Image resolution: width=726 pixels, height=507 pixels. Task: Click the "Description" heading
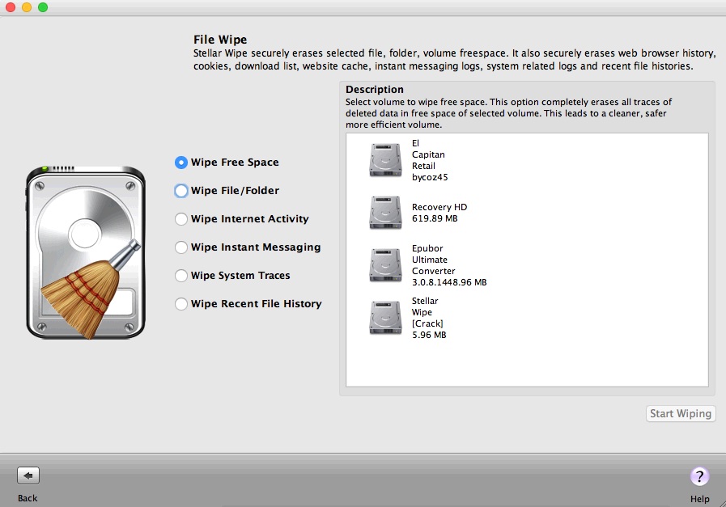(x=375, y=90)
